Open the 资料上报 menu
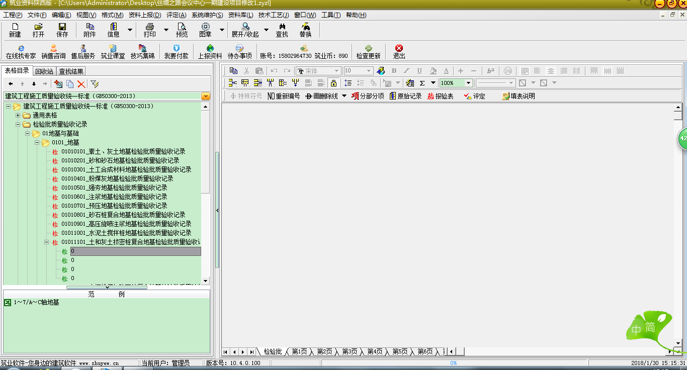The height and width of the screenshot is (370, 687). pyautogui.click(x=144, y=15)
